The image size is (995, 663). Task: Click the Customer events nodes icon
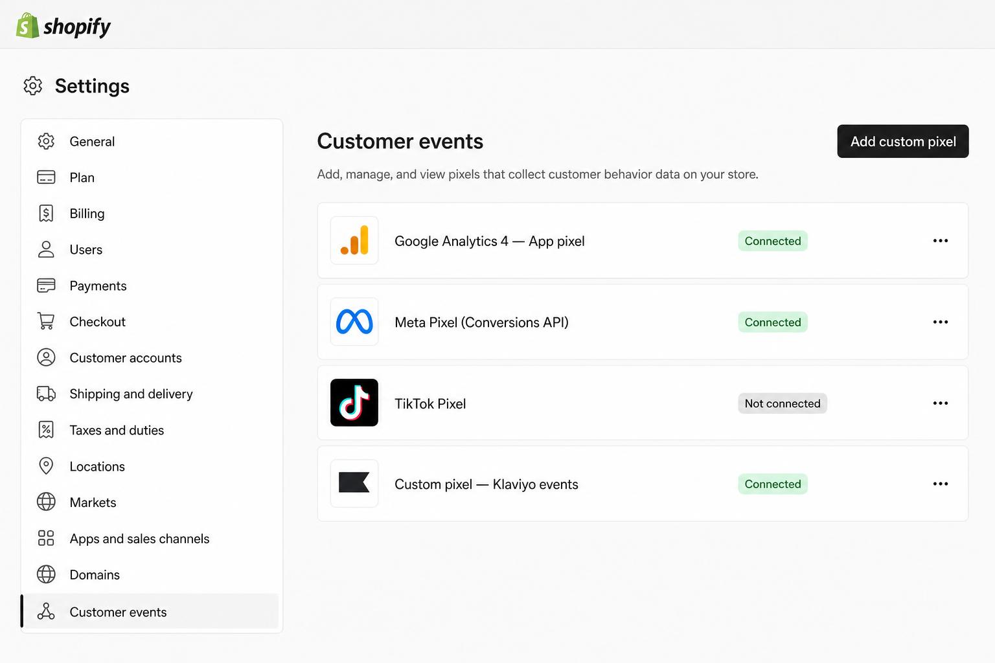click(x=46, y=611)
